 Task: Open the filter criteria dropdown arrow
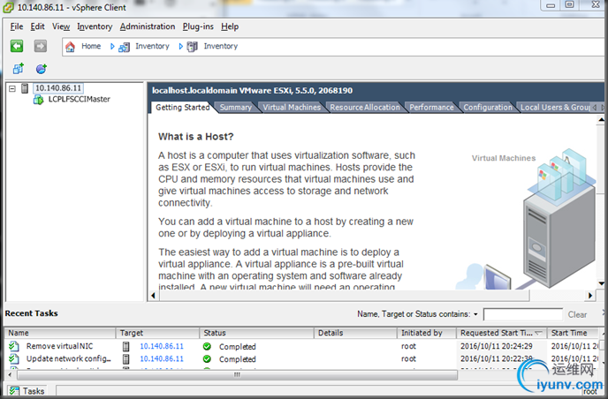[475, 314]
